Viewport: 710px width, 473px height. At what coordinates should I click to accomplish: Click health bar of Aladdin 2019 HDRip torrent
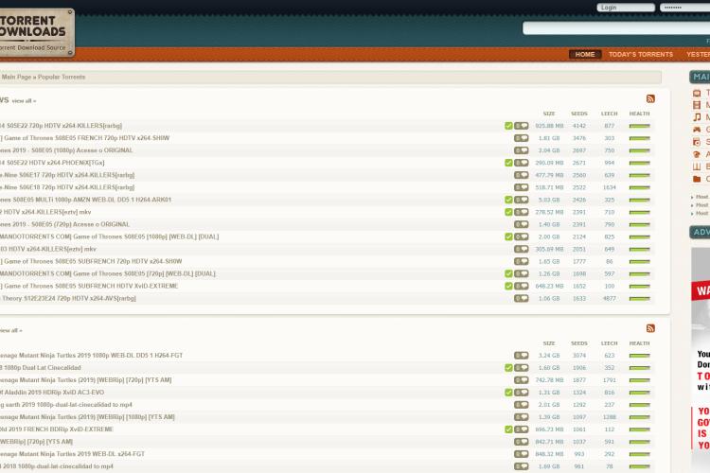[x=639, y=393]
